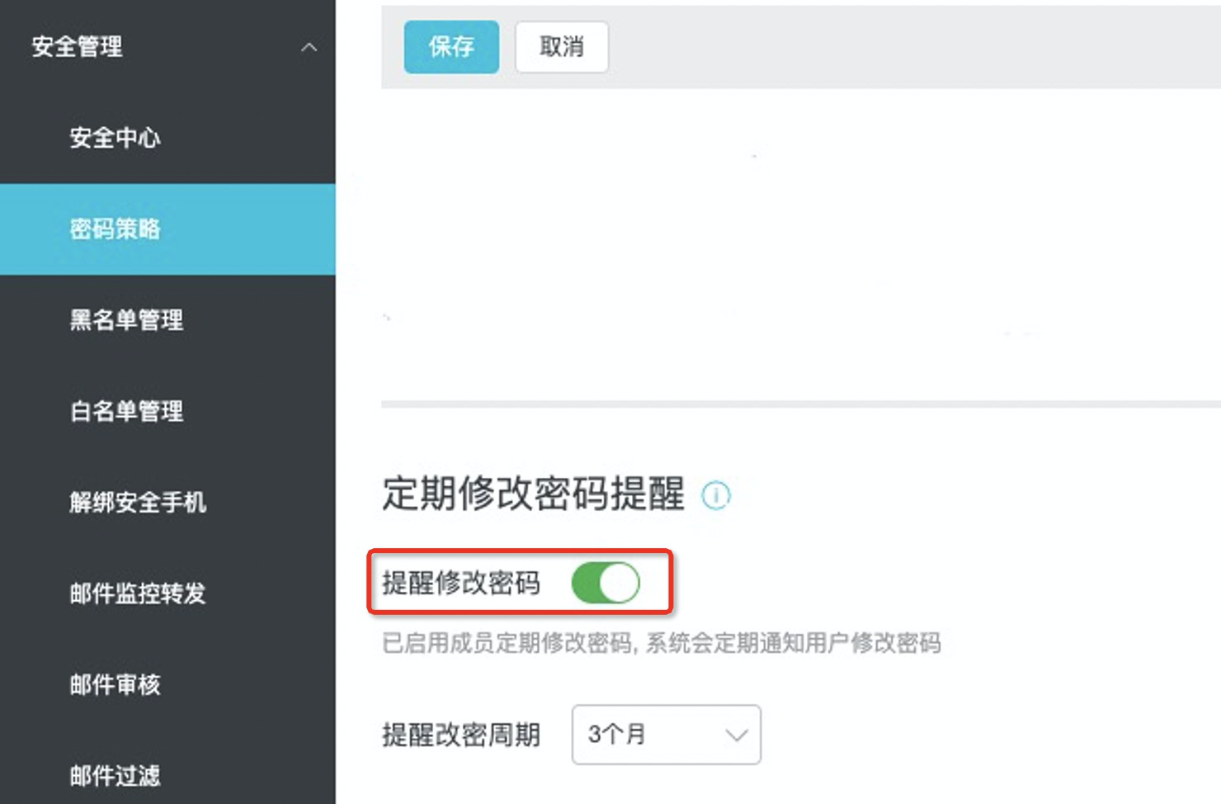1221x804 pixels.
Task: Open 提醒改密周期 dropdown showing 3个月
Action: (667, 735)
